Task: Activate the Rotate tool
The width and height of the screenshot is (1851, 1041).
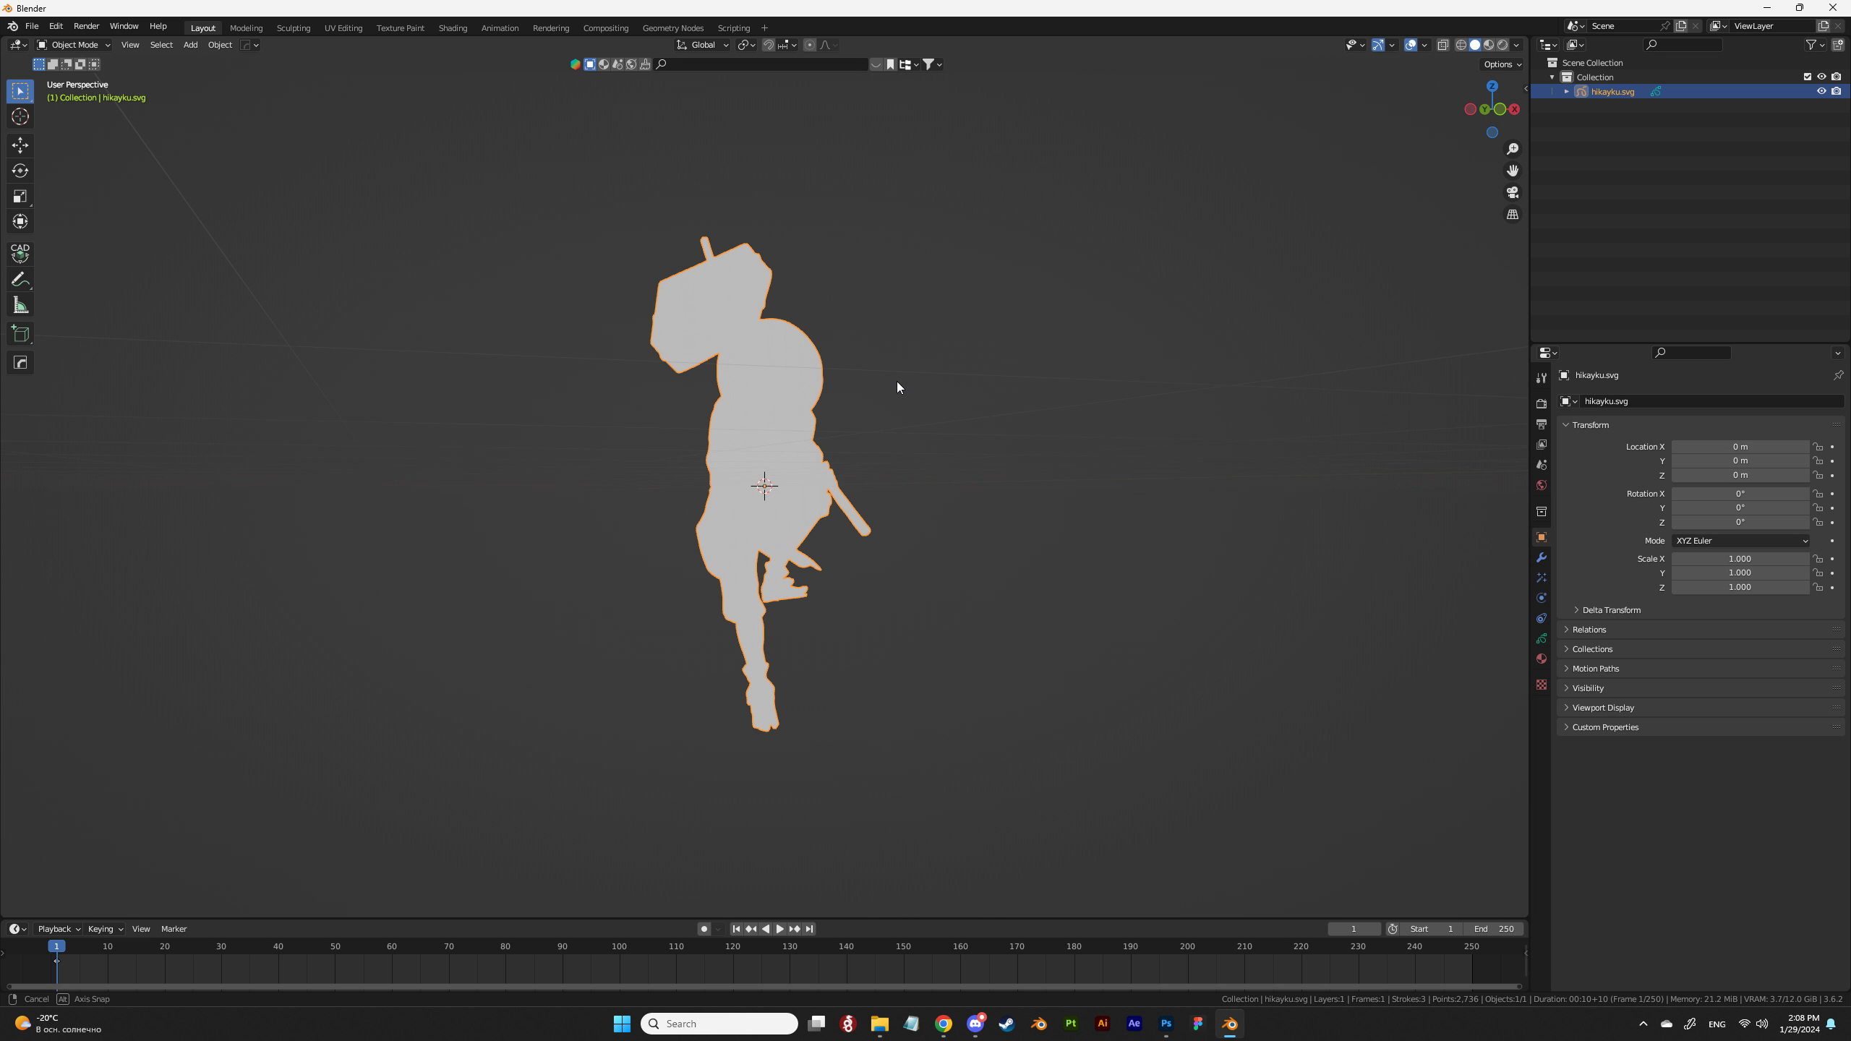Action: point(20,171)
